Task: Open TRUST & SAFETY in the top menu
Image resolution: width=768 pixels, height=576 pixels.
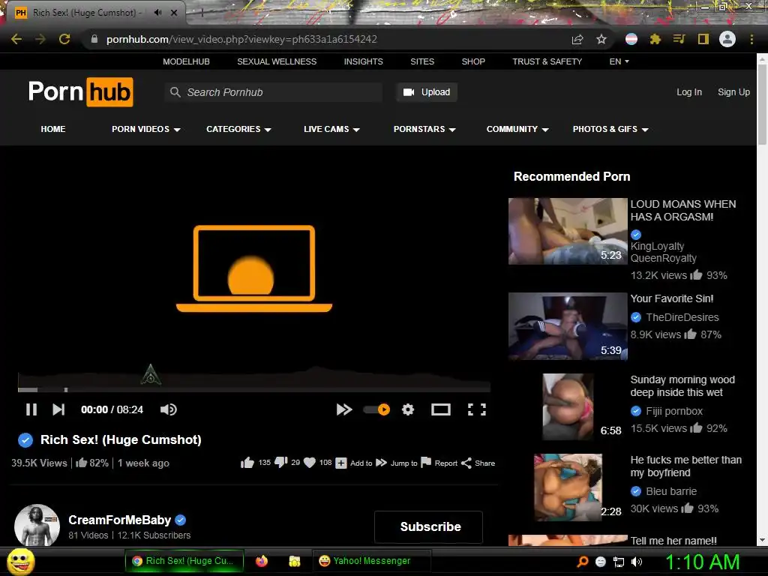Action: pyautogui.click(x=547, y=61)
